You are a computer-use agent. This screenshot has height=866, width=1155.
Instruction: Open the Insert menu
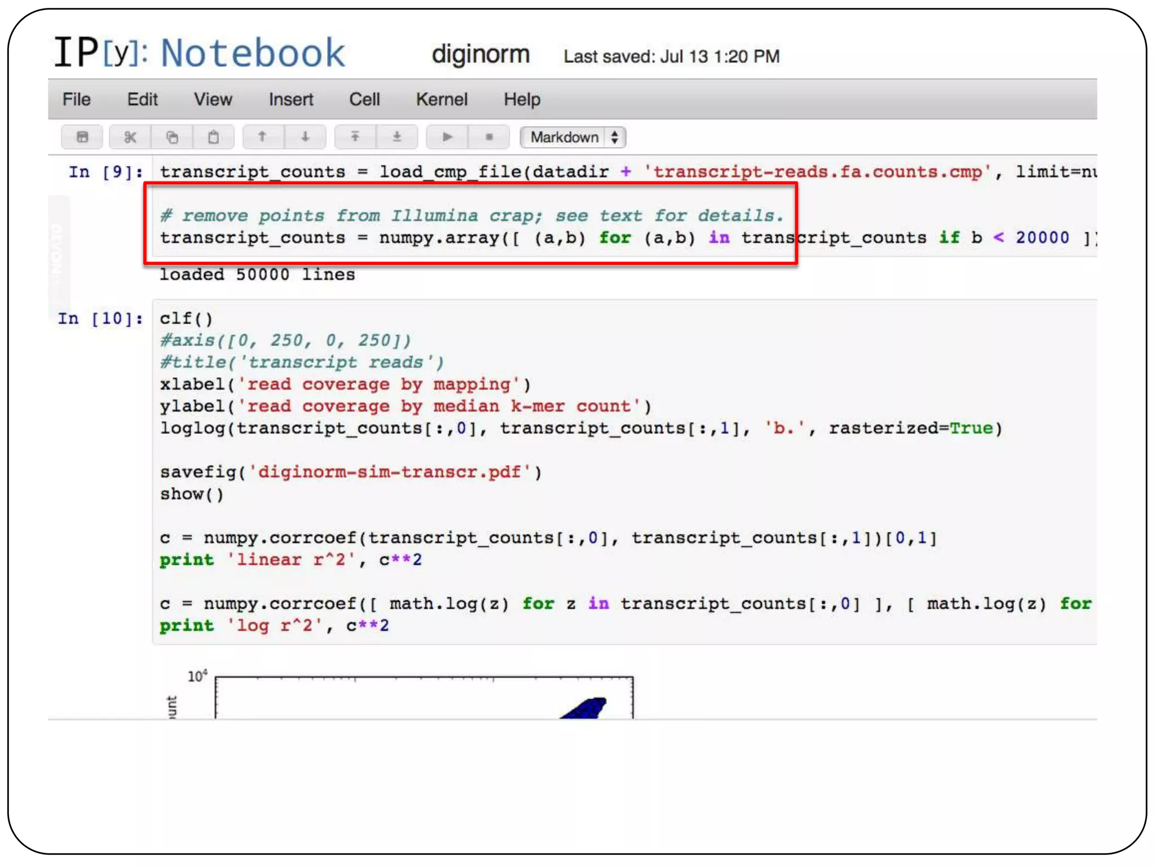coord(290,99)
